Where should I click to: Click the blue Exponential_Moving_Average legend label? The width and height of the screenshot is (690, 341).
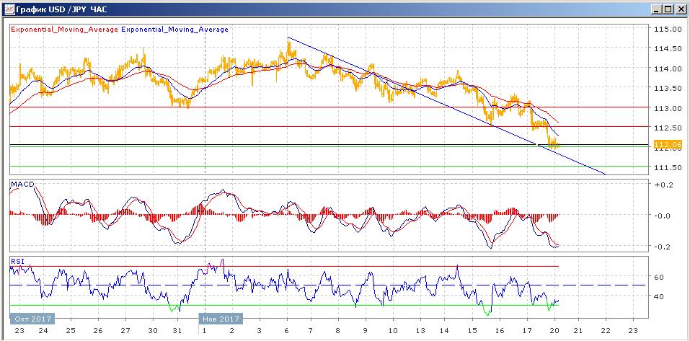[x=174, y=30]
